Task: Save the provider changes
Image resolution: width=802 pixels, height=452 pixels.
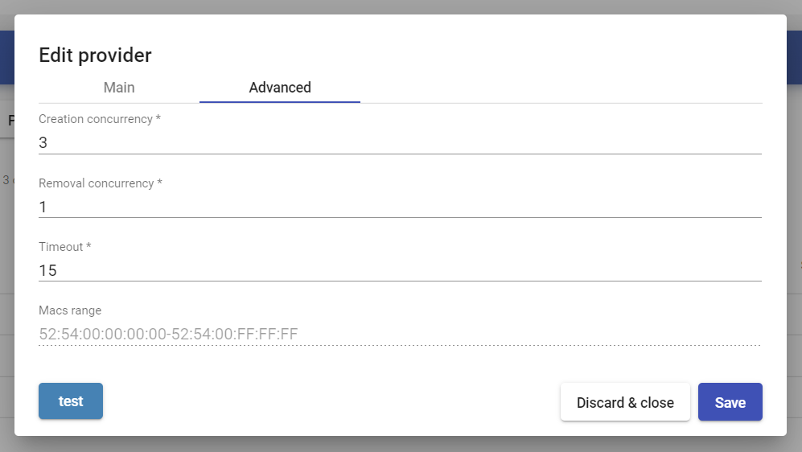Action: pyautogui.click(x=730, y=402)
